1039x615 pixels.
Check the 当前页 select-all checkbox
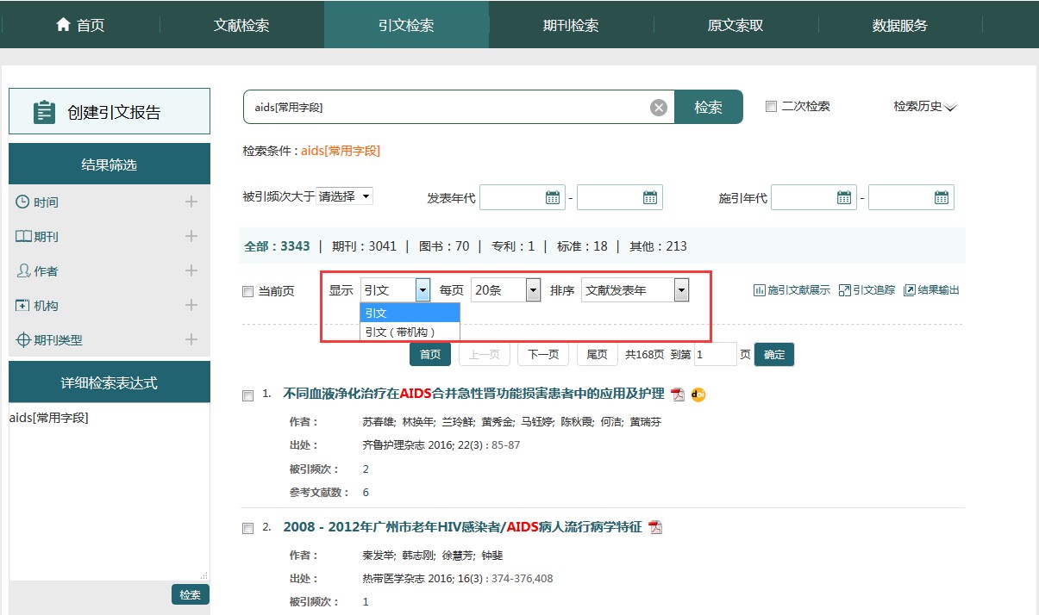click(x=248, y=292)
